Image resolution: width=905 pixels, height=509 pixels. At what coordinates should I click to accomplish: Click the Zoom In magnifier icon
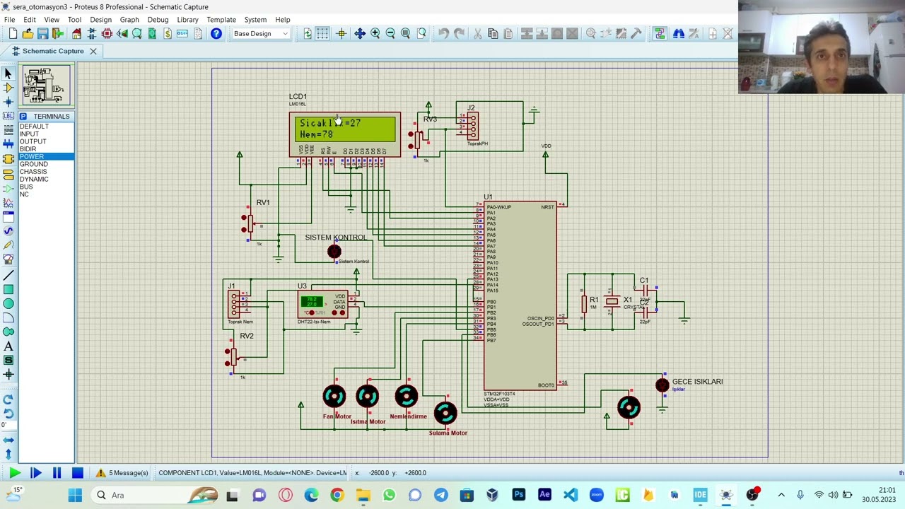click(375, 34)
